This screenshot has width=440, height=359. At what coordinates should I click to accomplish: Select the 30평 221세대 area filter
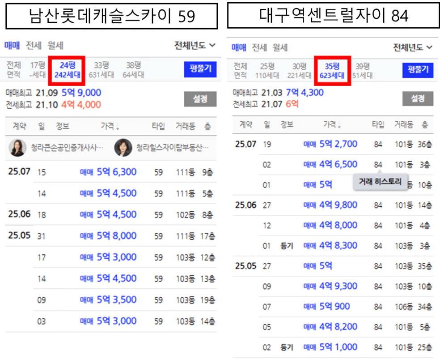coord(300,71)
